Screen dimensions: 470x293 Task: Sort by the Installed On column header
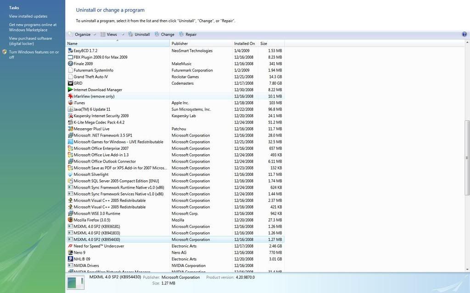245,43
